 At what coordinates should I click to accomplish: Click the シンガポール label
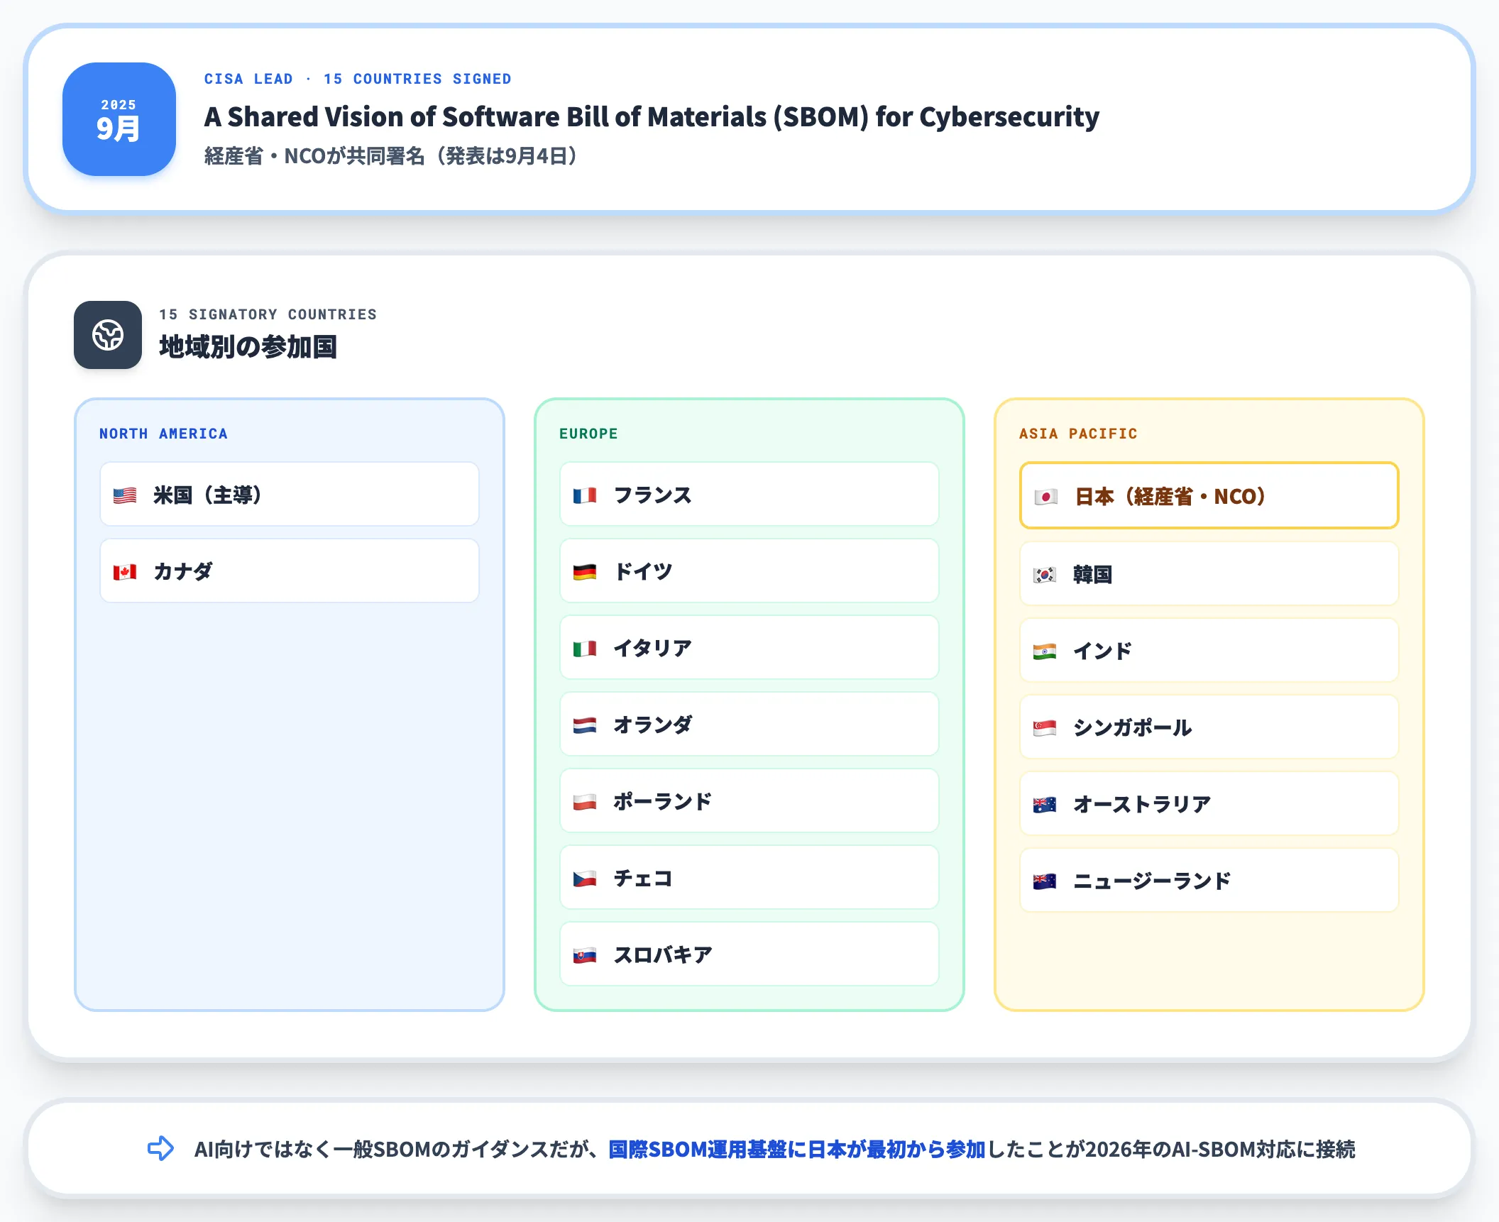(1133, 728)
